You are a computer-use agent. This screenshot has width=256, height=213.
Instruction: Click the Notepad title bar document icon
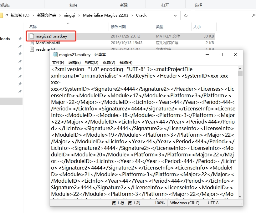point(55,54)
